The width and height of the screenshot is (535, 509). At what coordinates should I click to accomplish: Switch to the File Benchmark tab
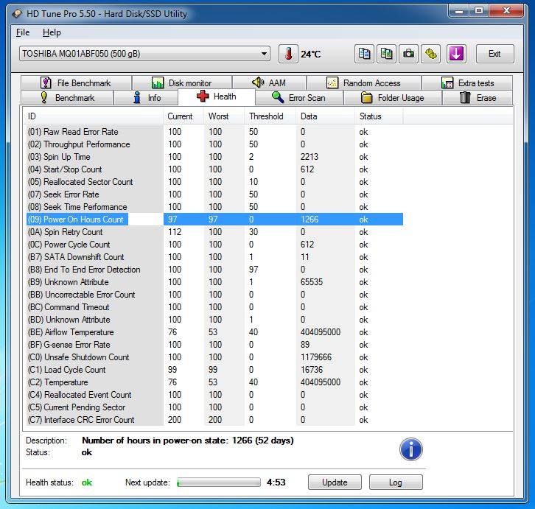tap(76, 83)
